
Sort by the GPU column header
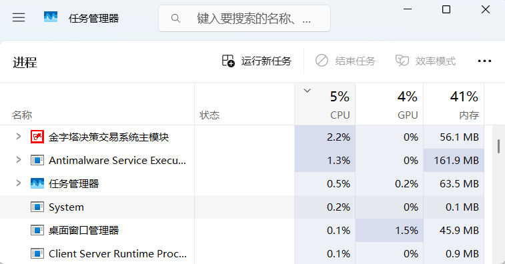coord(390,104)
